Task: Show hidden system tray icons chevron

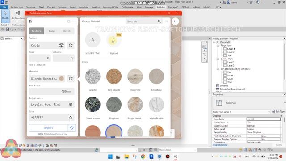Action: [x=212, y=157]
